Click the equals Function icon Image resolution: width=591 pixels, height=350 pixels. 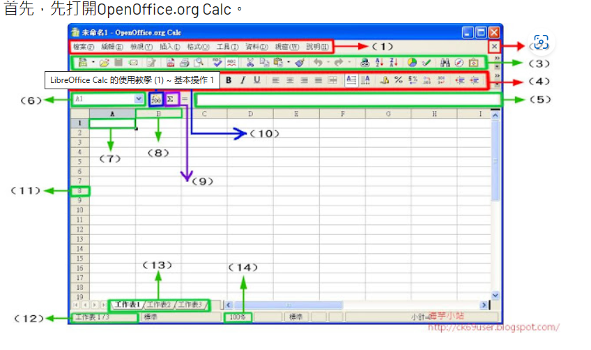[x=185, y=99]
